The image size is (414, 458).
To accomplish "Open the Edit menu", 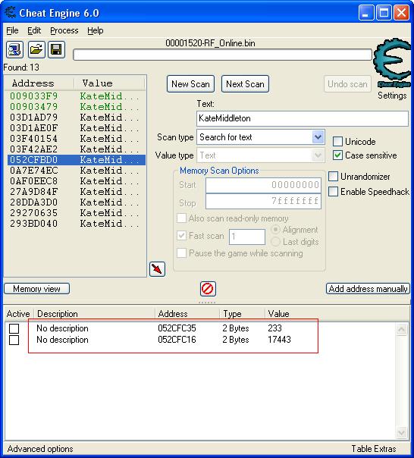I will point(34,30).
